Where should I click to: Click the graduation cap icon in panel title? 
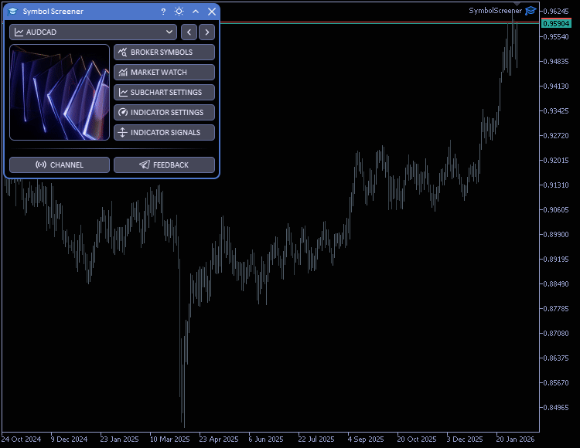tap(12, 12)
